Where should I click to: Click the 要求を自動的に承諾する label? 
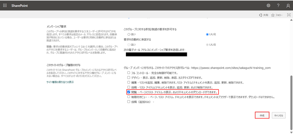(137, 39)
